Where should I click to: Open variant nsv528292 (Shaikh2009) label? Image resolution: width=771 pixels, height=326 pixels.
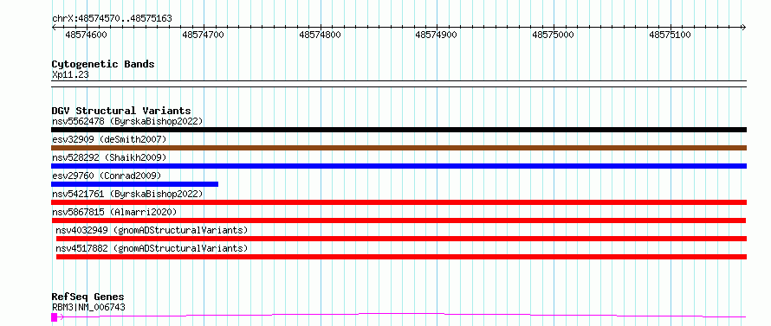(x=109, y=157)
